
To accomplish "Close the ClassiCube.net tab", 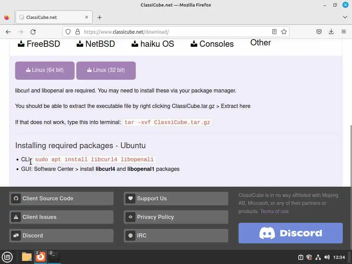I will coord(87,17).
